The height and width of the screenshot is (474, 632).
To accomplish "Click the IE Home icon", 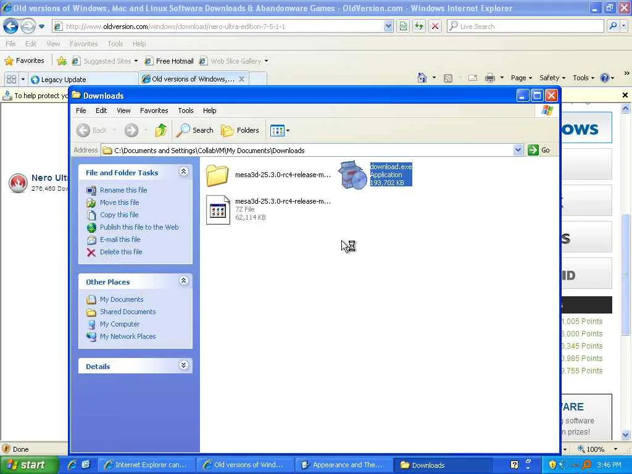I will [422, 78].
